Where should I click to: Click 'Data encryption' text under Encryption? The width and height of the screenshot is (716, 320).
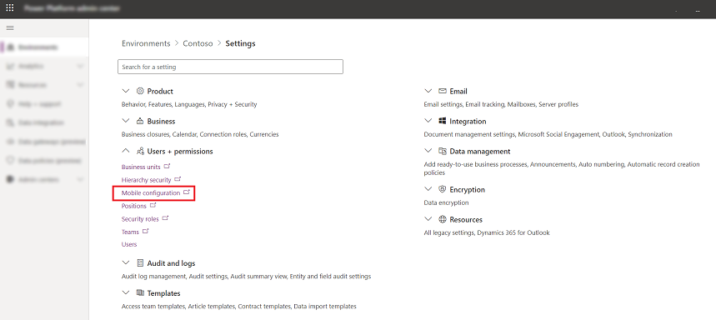[x=446, y=202]
